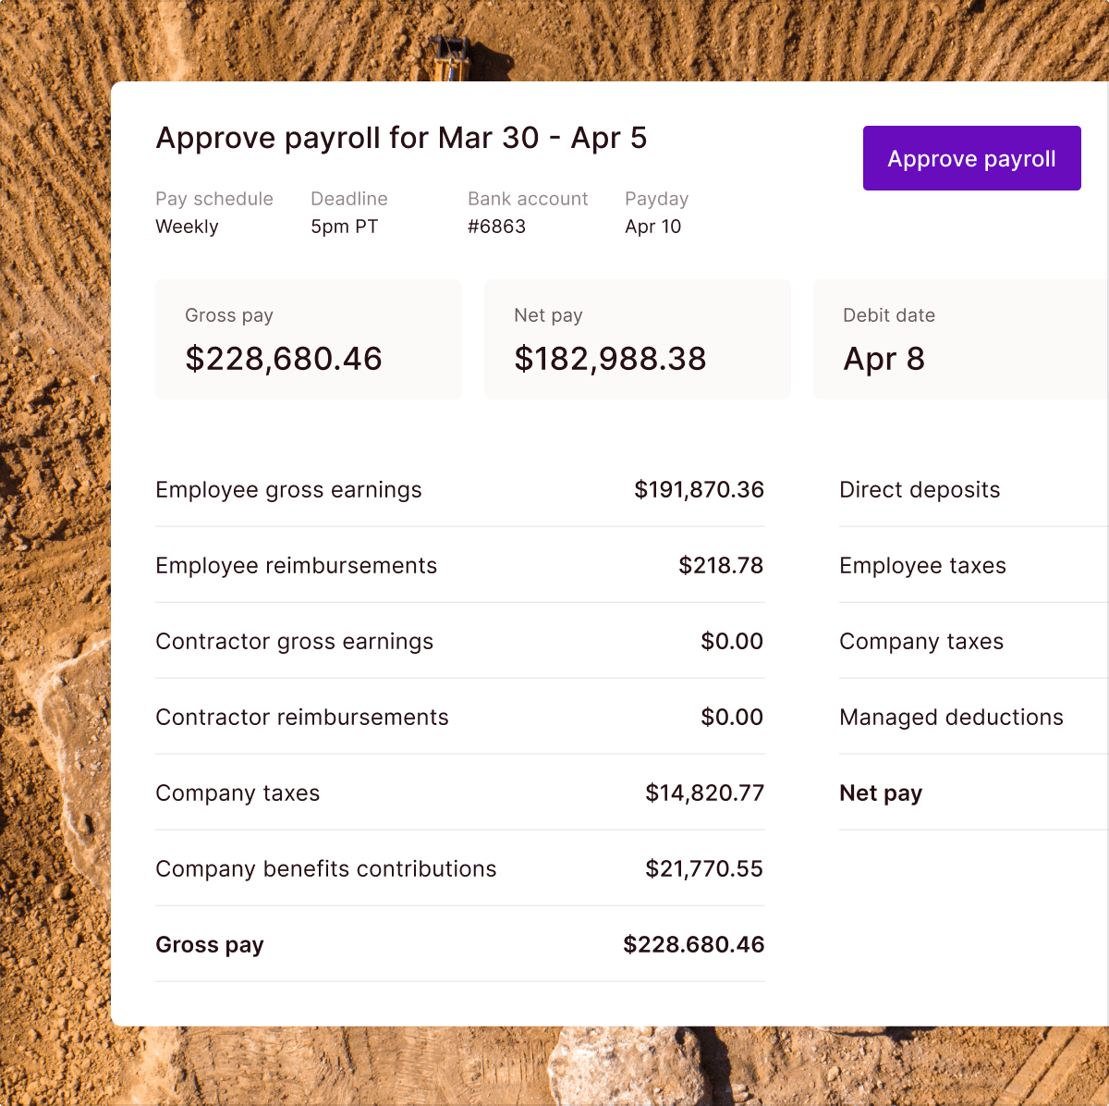Open the Net pay summary card

click(x=637, y=338)
